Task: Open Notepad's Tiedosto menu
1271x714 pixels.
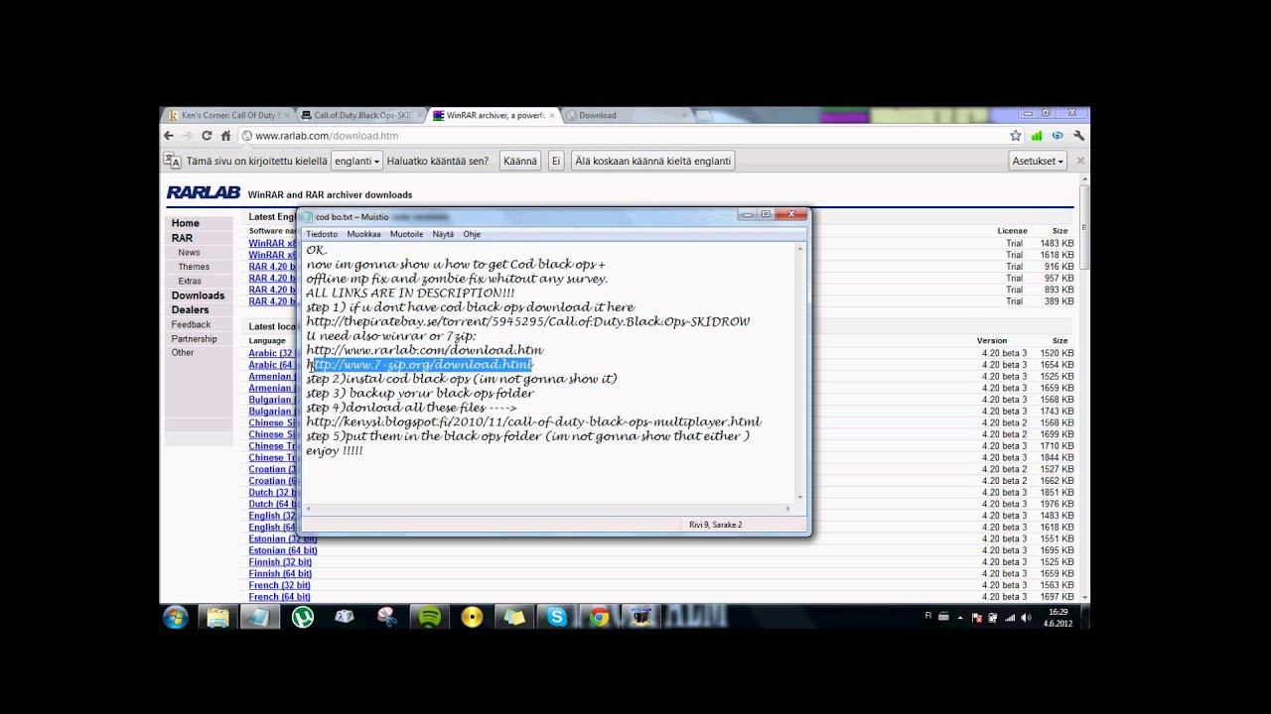Action: point(322,234)
